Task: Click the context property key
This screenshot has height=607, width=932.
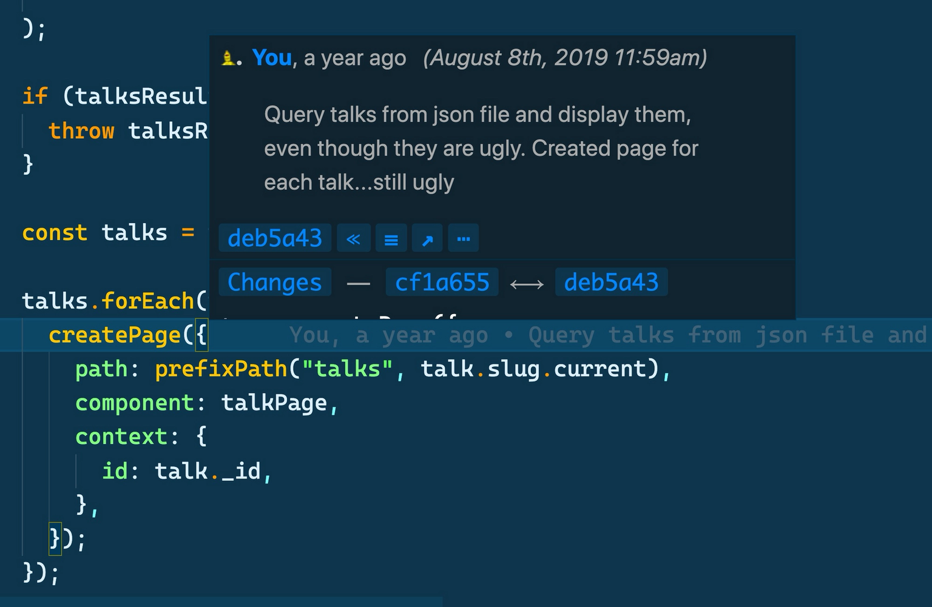Action: [121, 437]
